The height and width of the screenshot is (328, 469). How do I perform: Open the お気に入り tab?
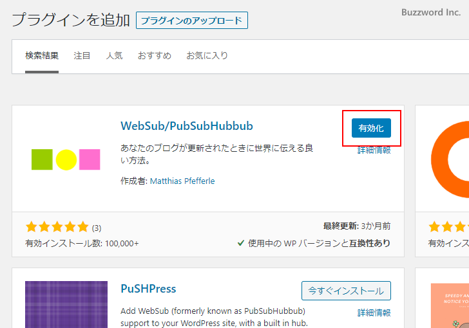coord(207,55)
